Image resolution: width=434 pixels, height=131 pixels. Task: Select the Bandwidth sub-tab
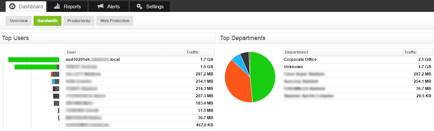click(x=48, y=21)
